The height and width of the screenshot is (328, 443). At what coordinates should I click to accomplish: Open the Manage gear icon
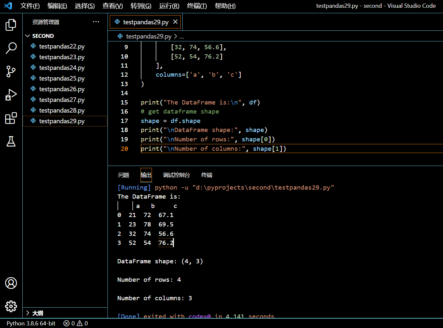click(11, 306)
